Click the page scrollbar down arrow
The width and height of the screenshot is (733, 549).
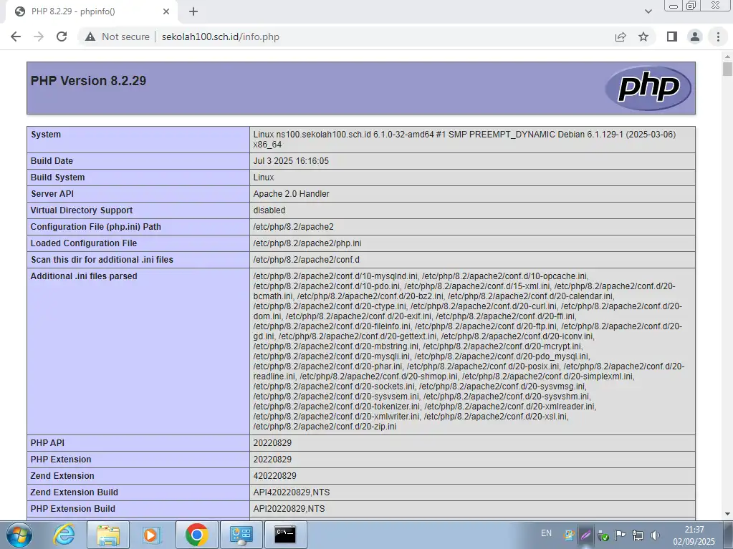point(727,514)
